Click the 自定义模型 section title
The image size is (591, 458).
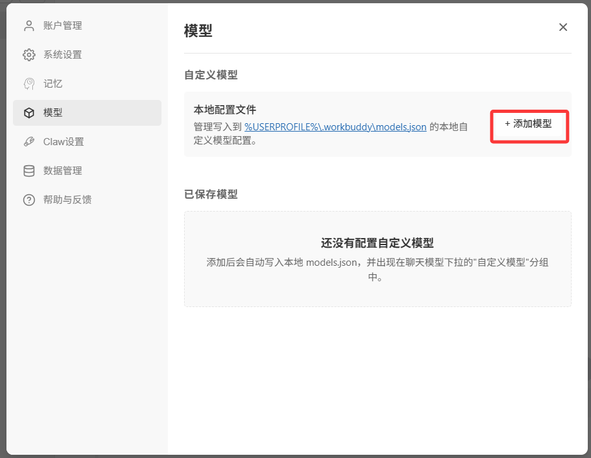211,75
